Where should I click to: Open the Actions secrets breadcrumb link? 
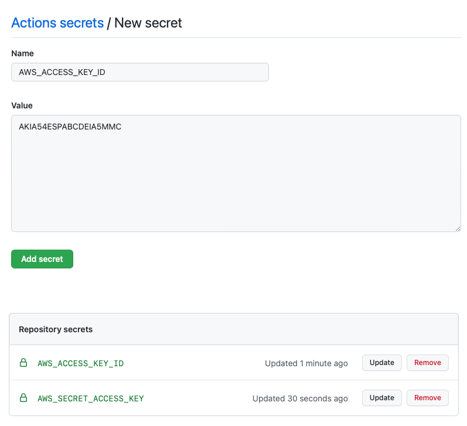click(57, 23)
